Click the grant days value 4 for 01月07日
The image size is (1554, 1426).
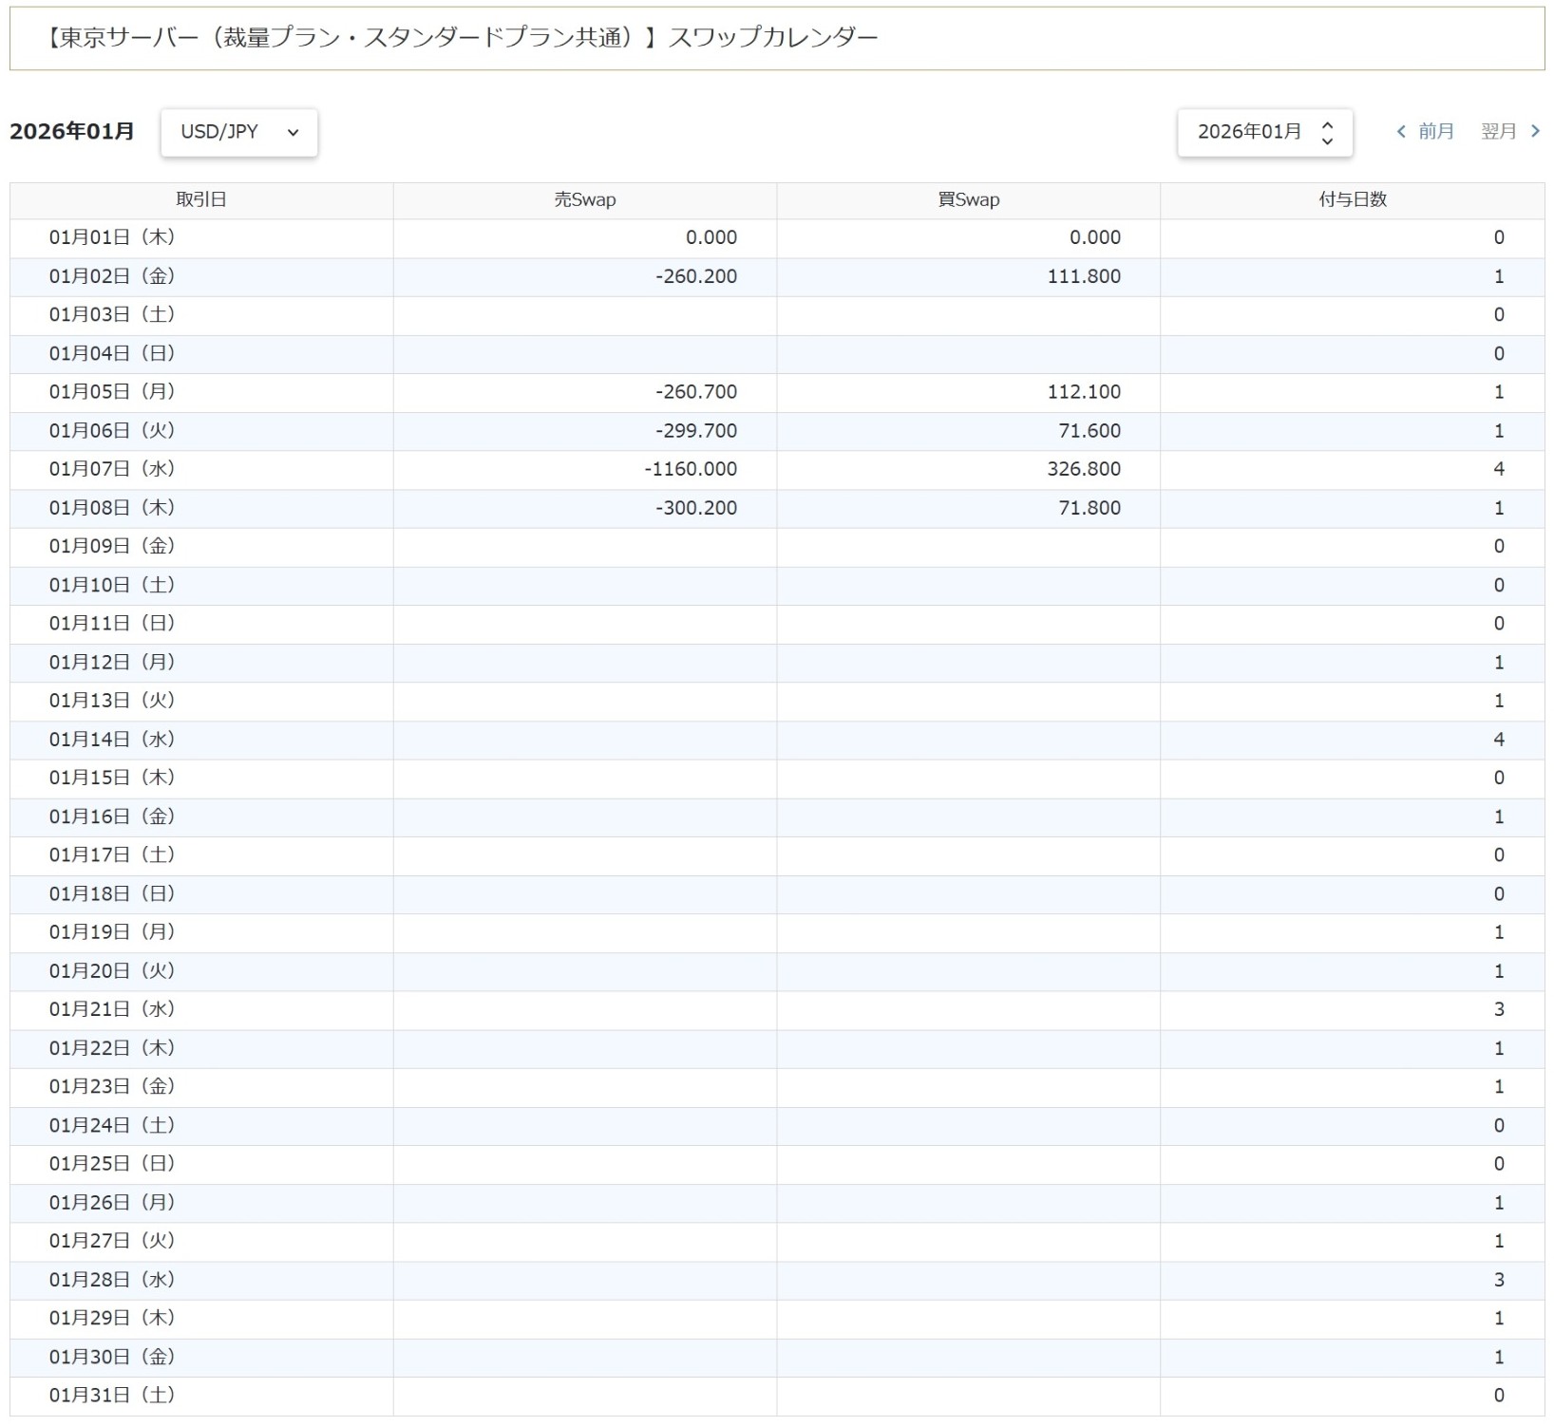pos(1499,470)
